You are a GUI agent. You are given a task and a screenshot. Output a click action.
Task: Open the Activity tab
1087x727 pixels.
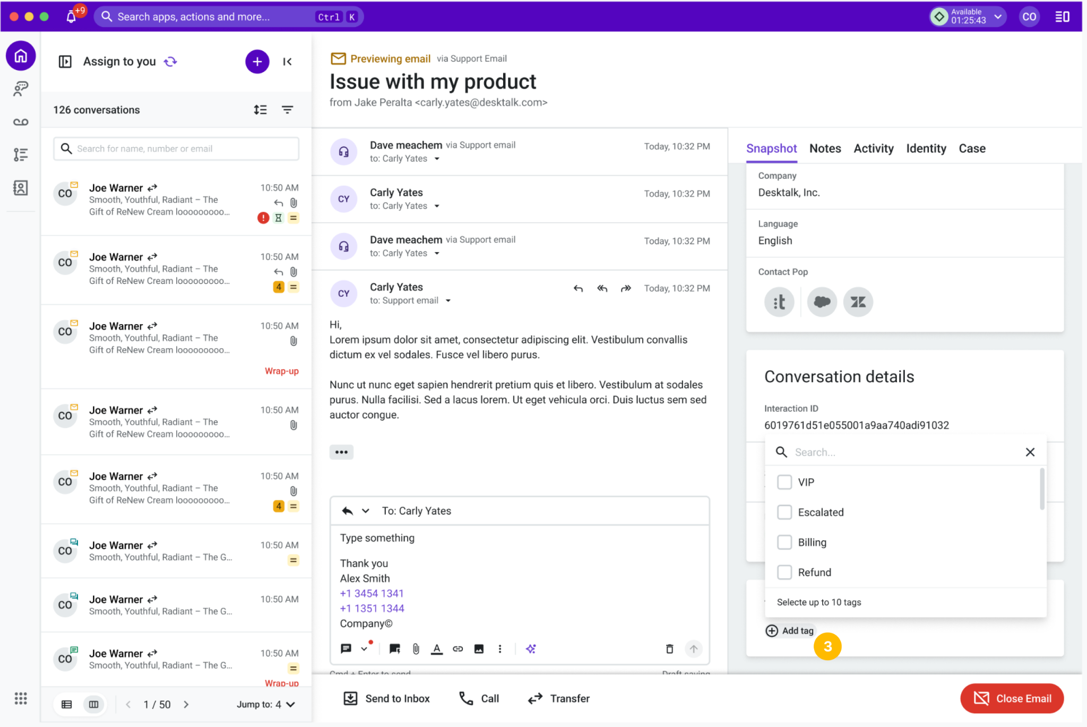click(x=873, y=149)
